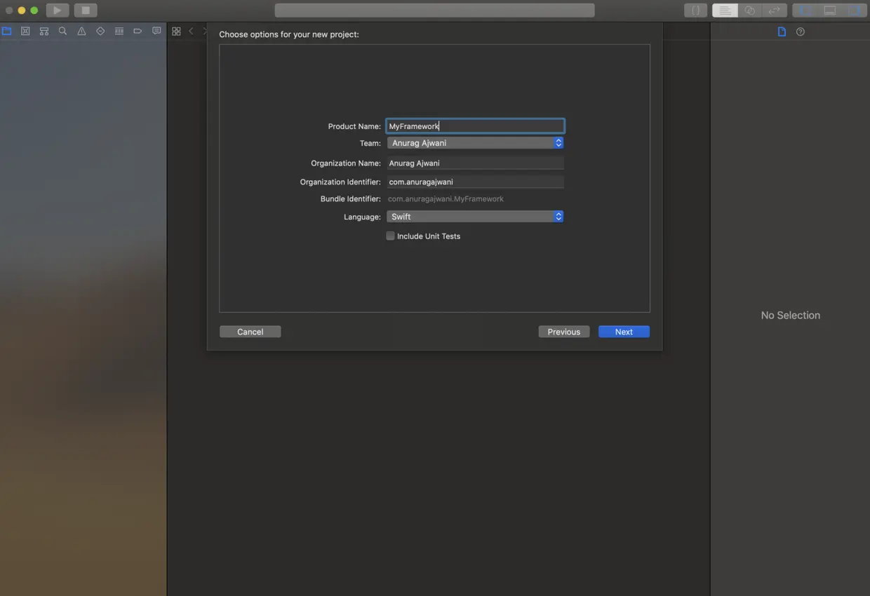Viewport: 870px width, 596px height.
Task: Open the Test navigator diamond icon
Action: tap(100, 32)
